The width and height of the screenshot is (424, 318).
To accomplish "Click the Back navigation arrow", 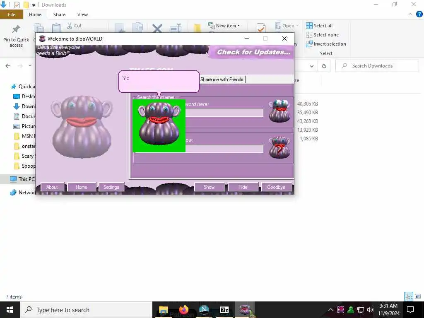I will pyautogui.click(x=8, y=66).
